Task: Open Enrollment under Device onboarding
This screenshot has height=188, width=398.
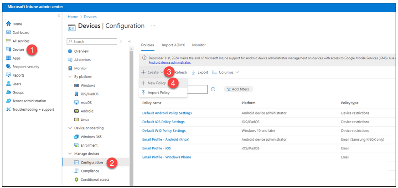Action: pyautogui.click(x=86, y=146)
